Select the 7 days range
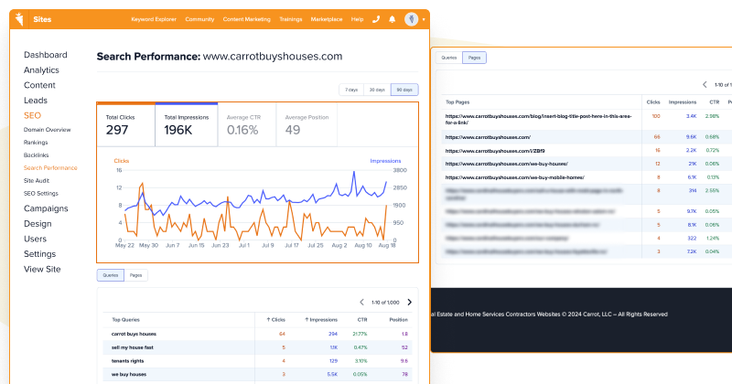The image size is (732, 384). click(x=351, y=90)
